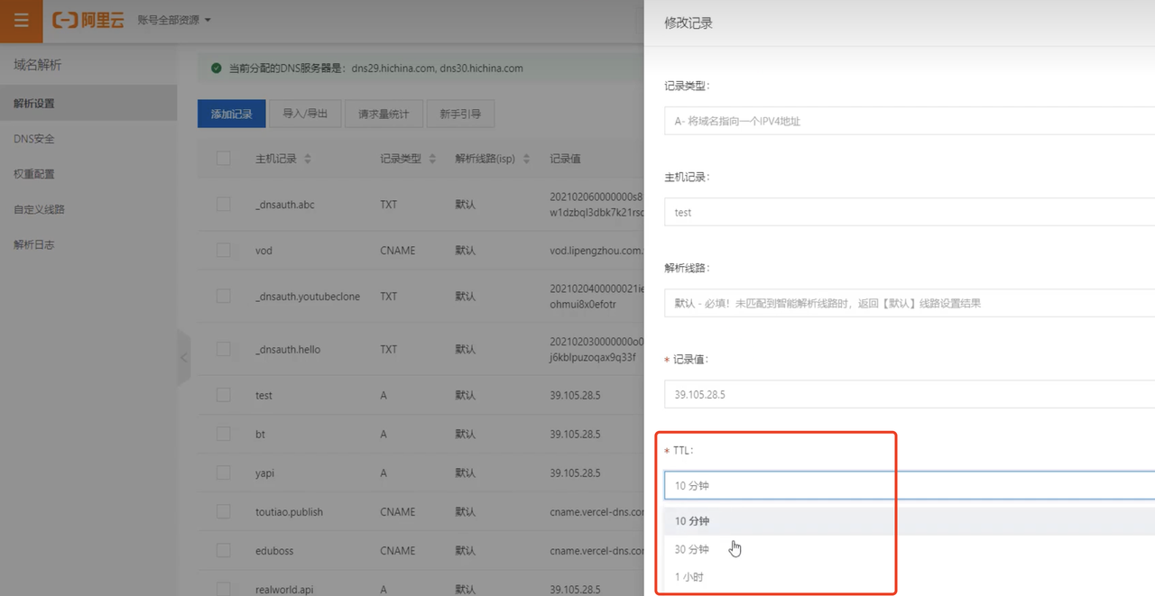This screenshot has height=596, width=1155.
Task: Click the Alibaba Cloud logo
Action: [x=88, y=20]
